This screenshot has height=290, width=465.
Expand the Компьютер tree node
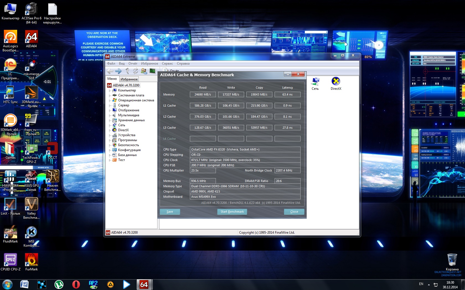coord(110,91)
